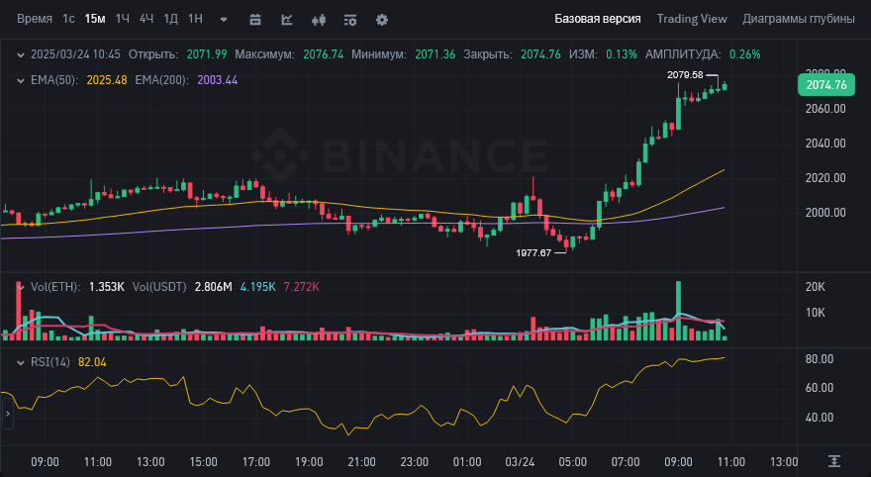The height and width of the screenshot is (477, 871).
Task: Open more time intervals dropdown arrow
Action: pos(224,20)
